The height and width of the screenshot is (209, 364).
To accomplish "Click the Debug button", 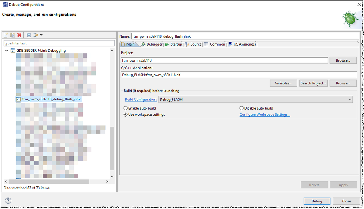I will 317,201.
